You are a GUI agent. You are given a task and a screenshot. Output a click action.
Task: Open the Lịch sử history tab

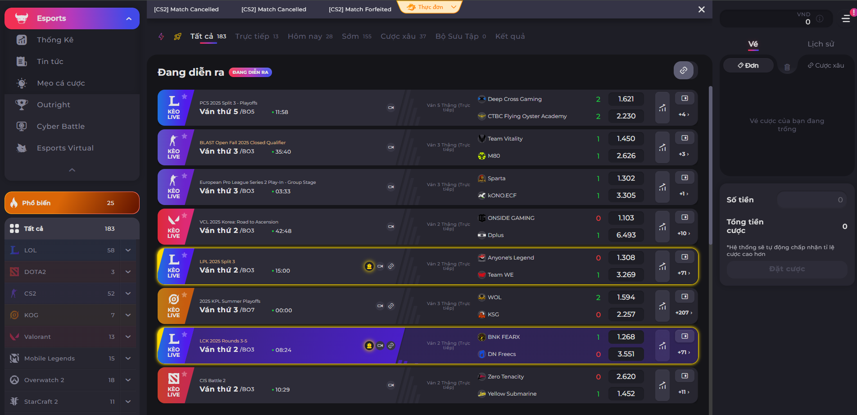coord(821,44)
